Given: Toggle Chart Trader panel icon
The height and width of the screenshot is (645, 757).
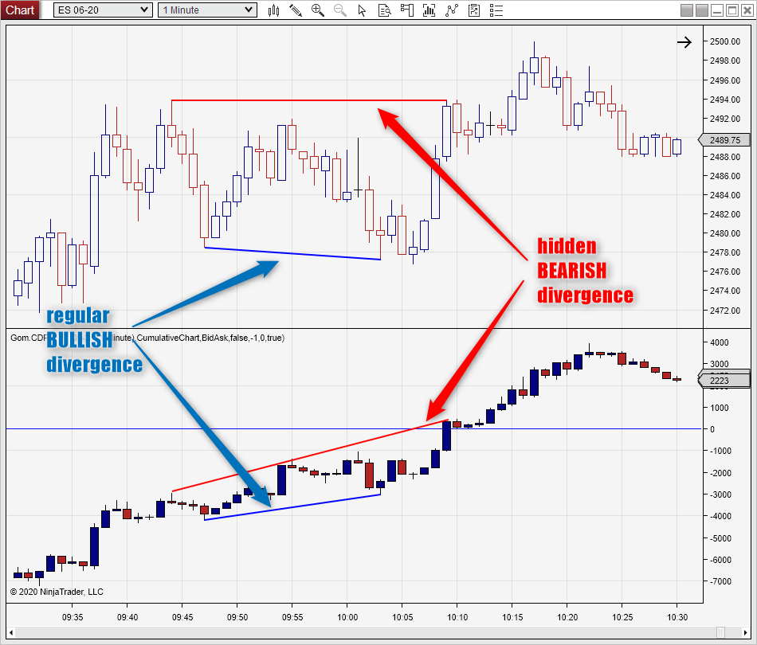Looking at the screenshot, I should click(x=407, y=10).
